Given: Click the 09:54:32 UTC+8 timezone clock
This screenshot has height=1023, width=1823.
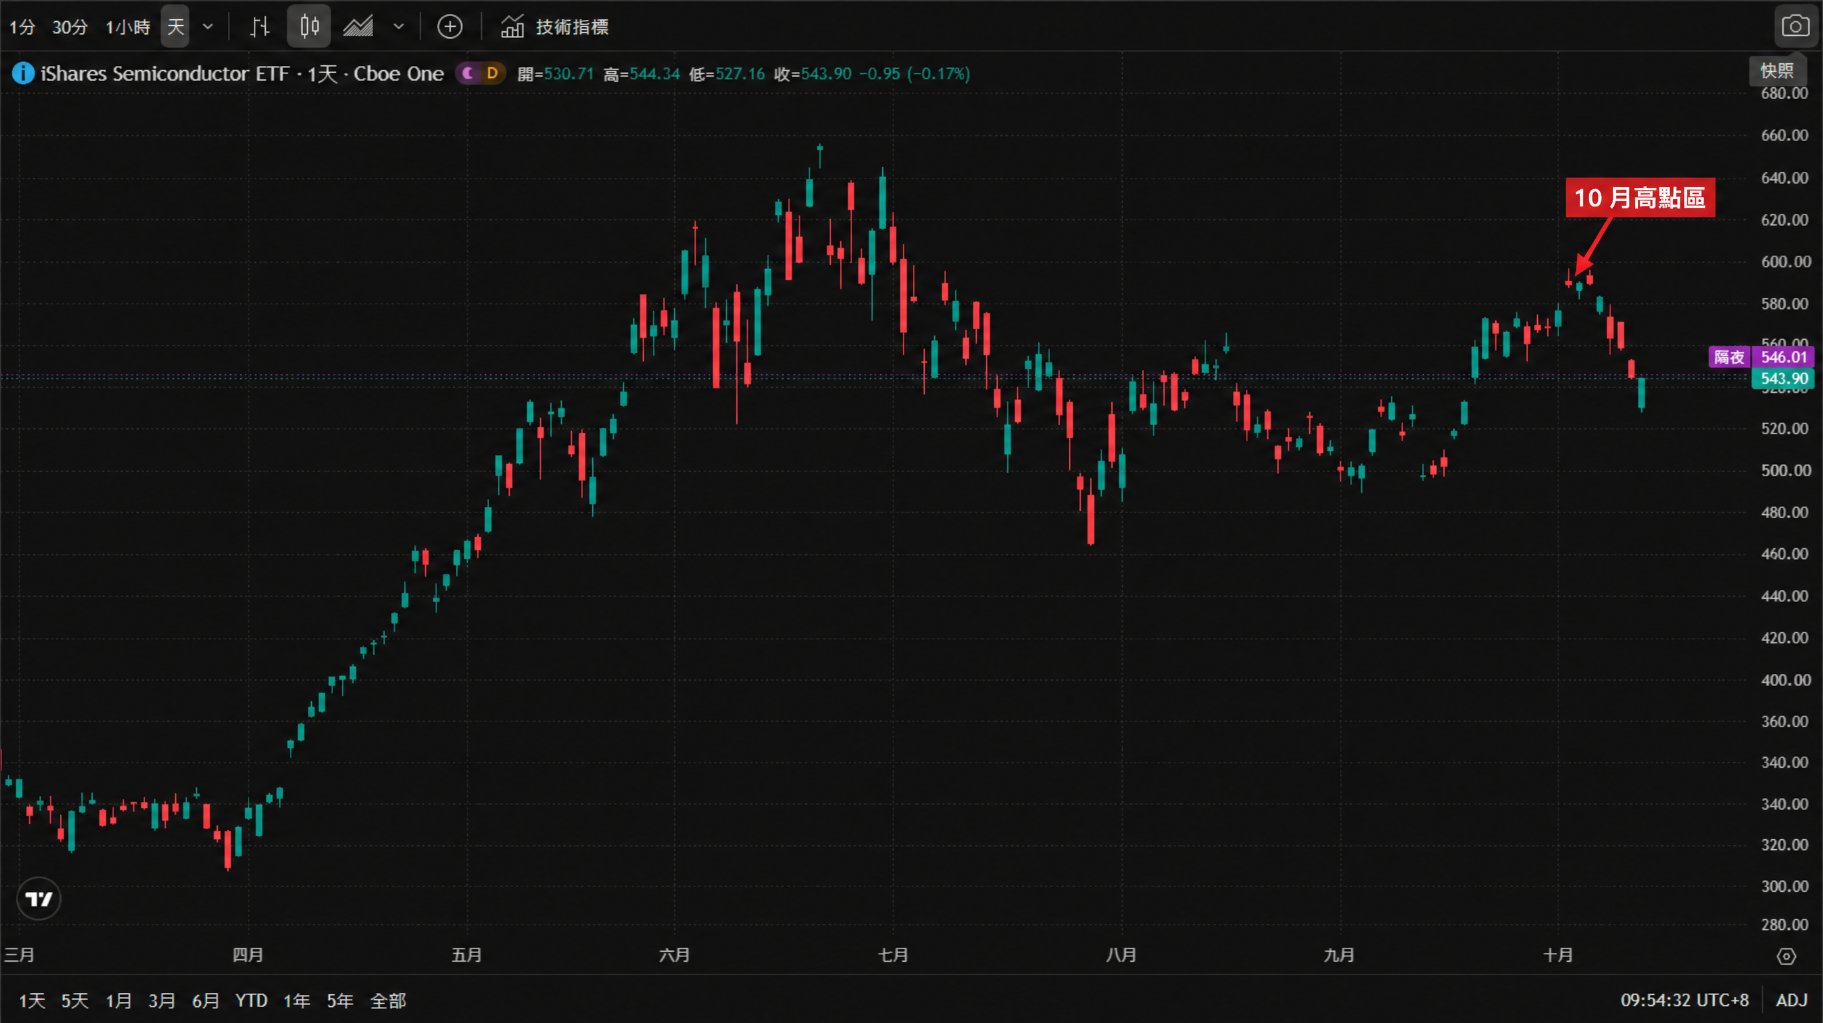Looking at the screenshot, I should (x=1684, y=1000).
